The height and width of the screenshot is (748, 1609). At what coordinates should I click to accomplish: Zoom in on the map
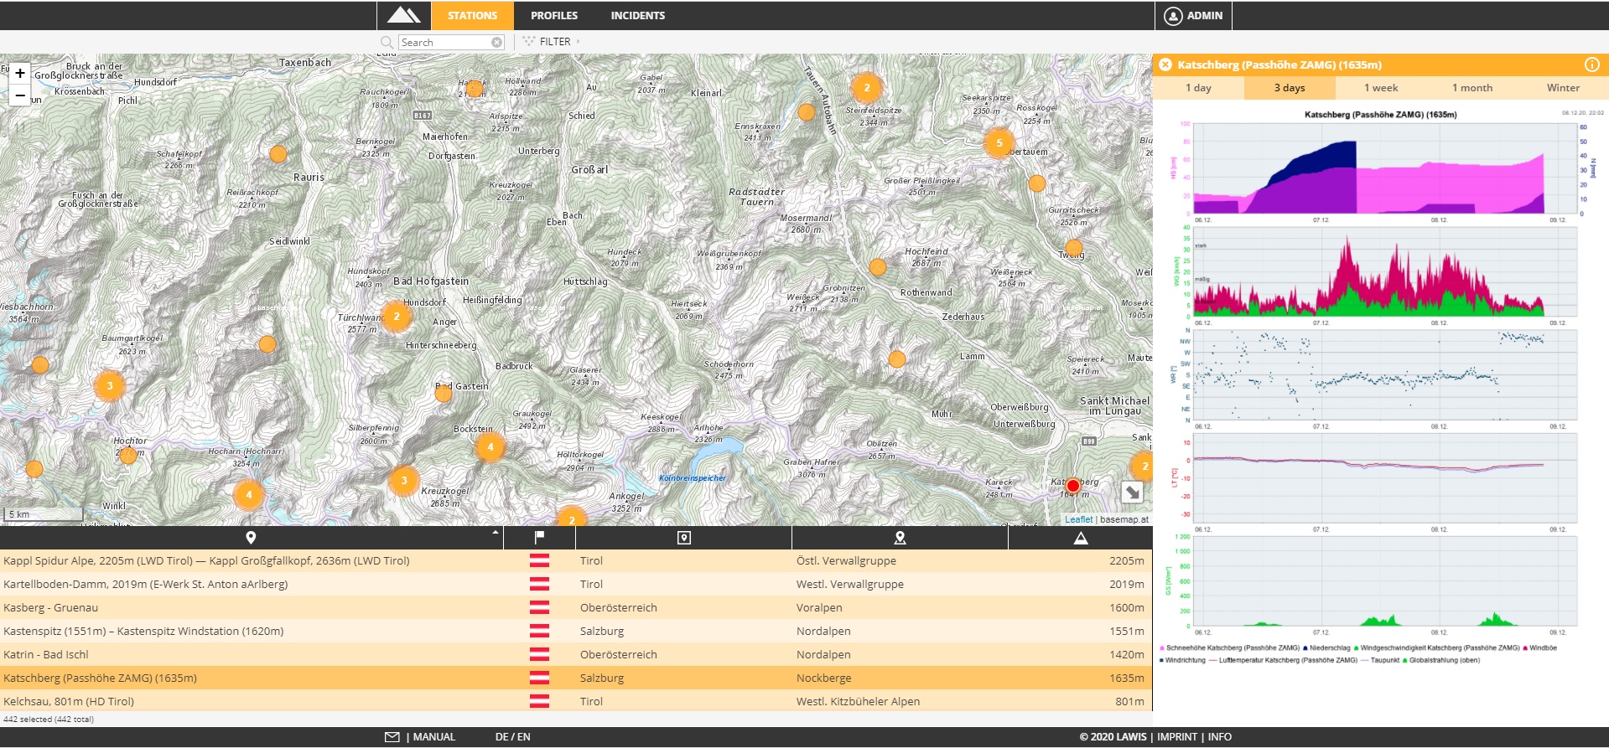[x=20, y=74]
